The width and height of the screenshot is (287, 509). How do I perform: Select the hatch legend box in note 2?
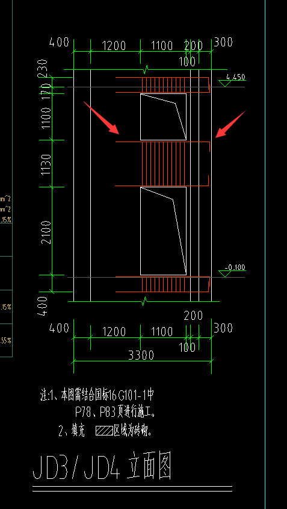click(x=104, y=431)
